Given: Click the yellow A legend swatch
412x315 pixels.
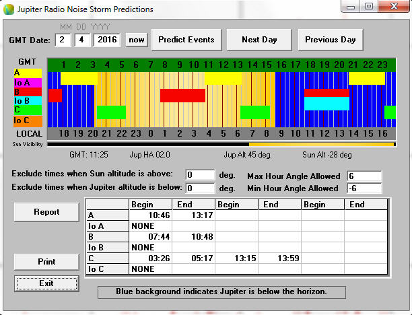Looking at the screenshot, I should (28, 73).
